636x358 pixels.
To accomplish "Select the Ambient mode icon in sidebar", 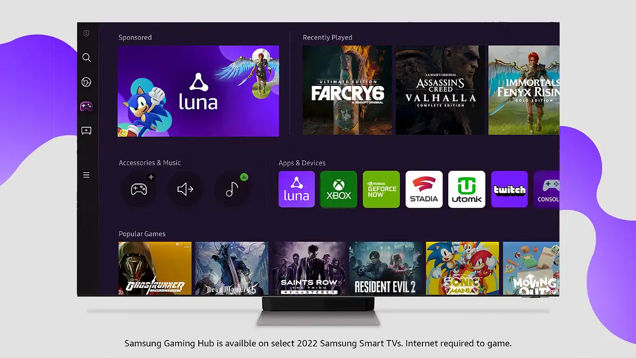I will (86, 82).
